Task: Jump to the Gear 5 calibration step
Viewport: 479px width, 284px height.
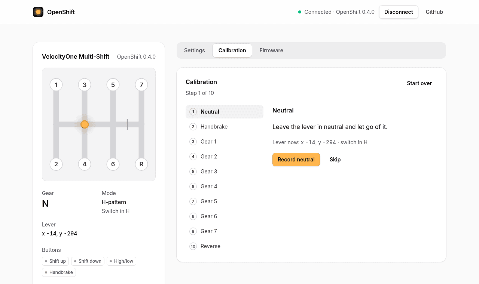Action: click(x=225, y=201)
